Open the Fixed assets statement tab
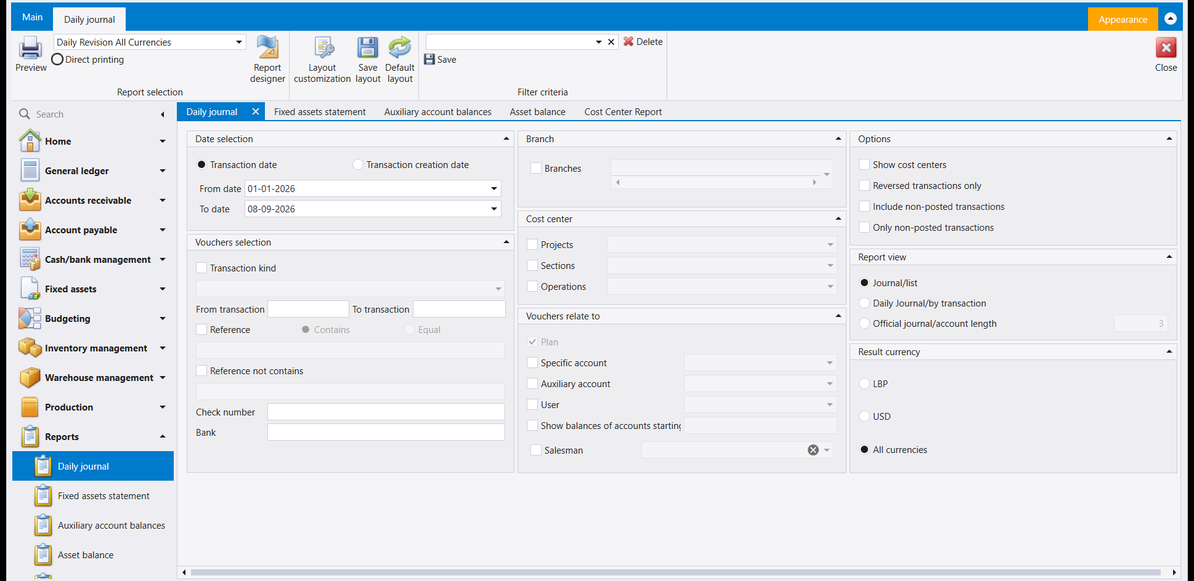Image resolution: width=1194 pixels, height=581 pixels. tap(320, 111)
